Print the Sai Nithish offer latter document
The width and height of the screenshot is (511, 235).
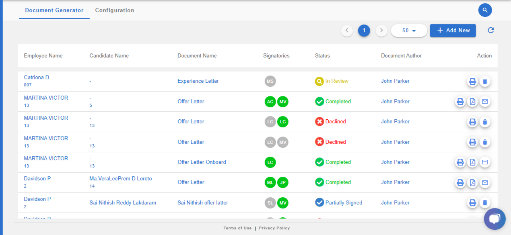tap(472, 203)
